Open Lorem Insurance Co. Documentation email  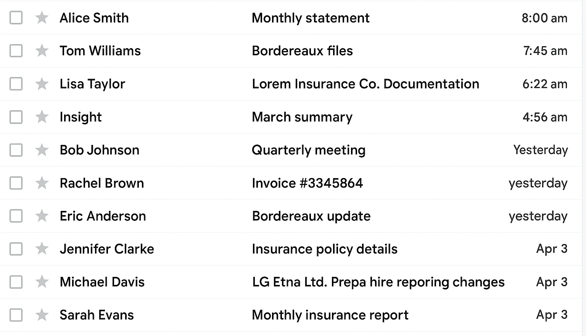[291, 84]
